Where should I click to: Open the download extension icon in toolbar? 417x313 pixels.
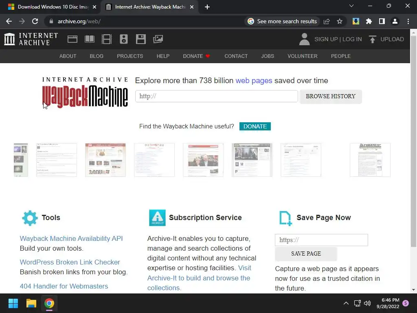click(356, 21)
